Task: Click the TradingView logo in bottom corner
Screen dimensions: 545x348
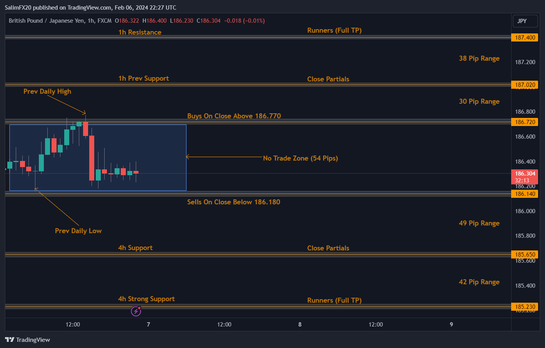Action: (x=27, y=340)
